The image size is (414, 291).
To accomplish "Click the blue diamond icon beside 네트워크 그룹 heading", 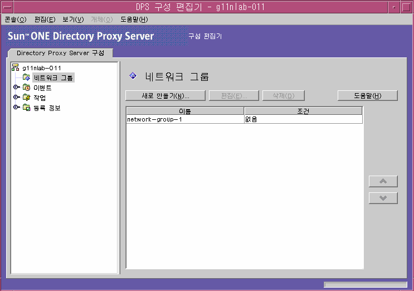I will pos(133,76).
